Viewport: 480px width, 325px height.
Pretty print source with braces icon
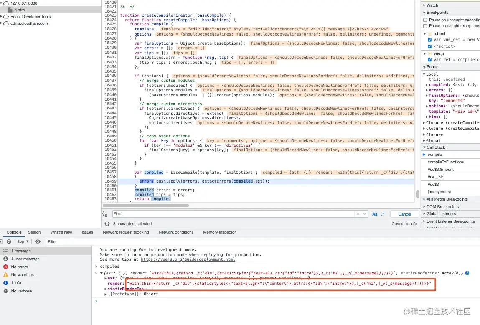coord(107,224)
